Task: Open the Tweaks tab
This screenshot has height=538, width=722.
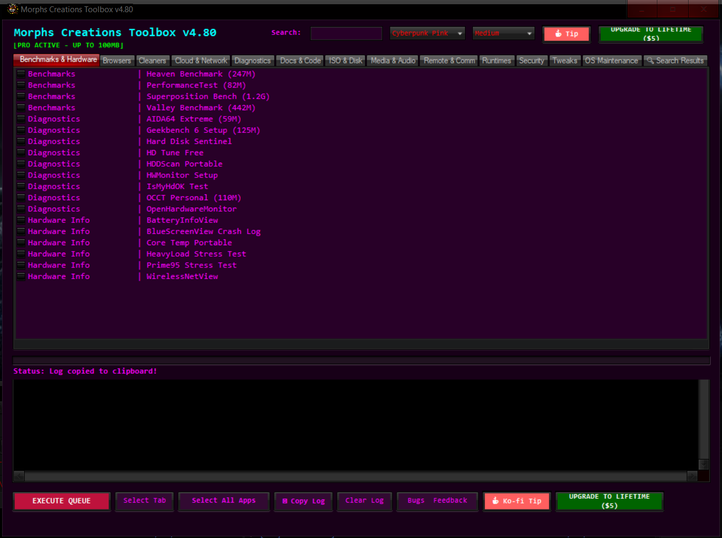Action: point(565,61)
